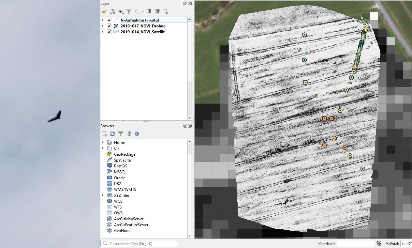Open the layer styling panel brush icon
412x248 pixels.
(x=104, y=11)
